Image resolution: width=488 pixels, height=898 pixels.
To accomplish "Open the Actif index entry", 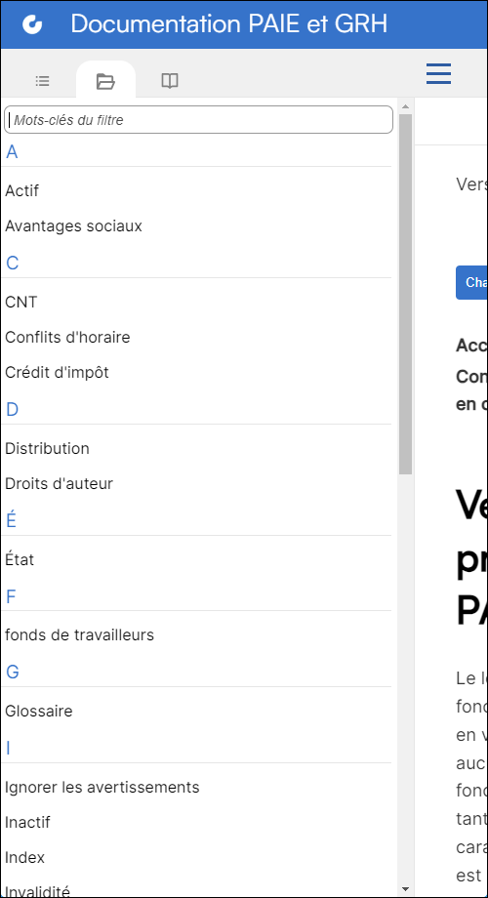I will click(x=22, y=190).
